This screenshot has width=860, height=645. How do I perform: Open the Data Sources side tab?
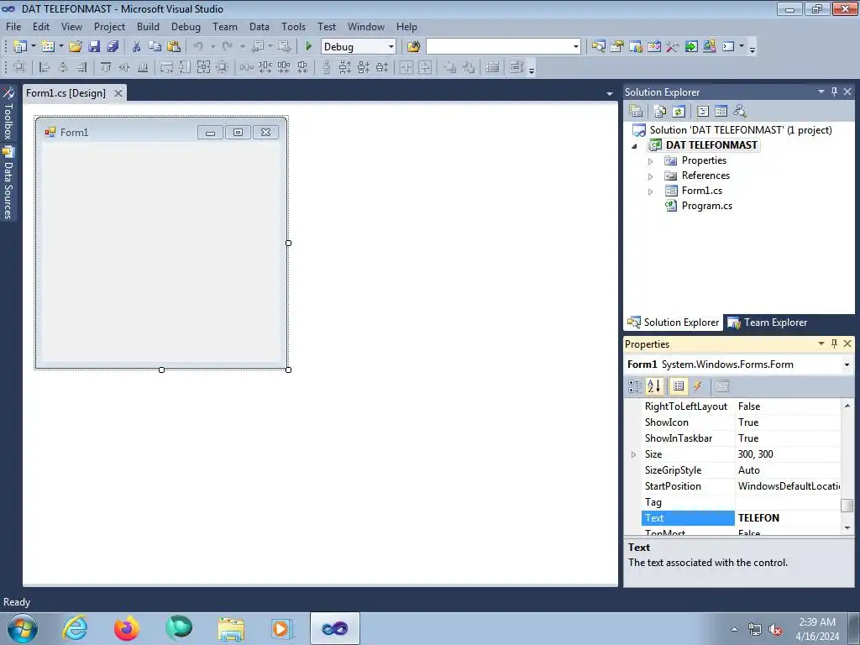click(x=8, y=183)
